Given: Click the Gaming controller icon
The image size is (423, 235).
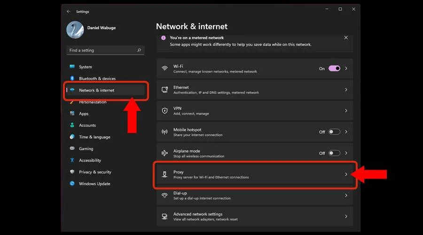Looking at the screenshot, I should [72, 149].
